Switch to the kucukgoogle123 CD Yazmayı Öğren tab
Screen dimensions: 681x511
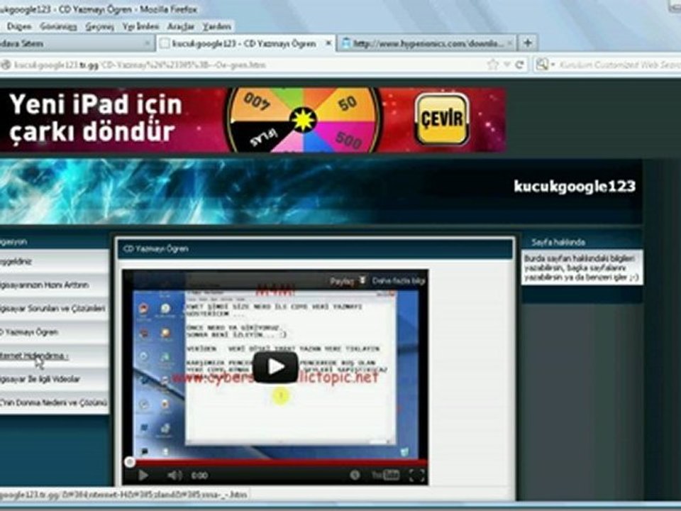(x=243, y=43)
